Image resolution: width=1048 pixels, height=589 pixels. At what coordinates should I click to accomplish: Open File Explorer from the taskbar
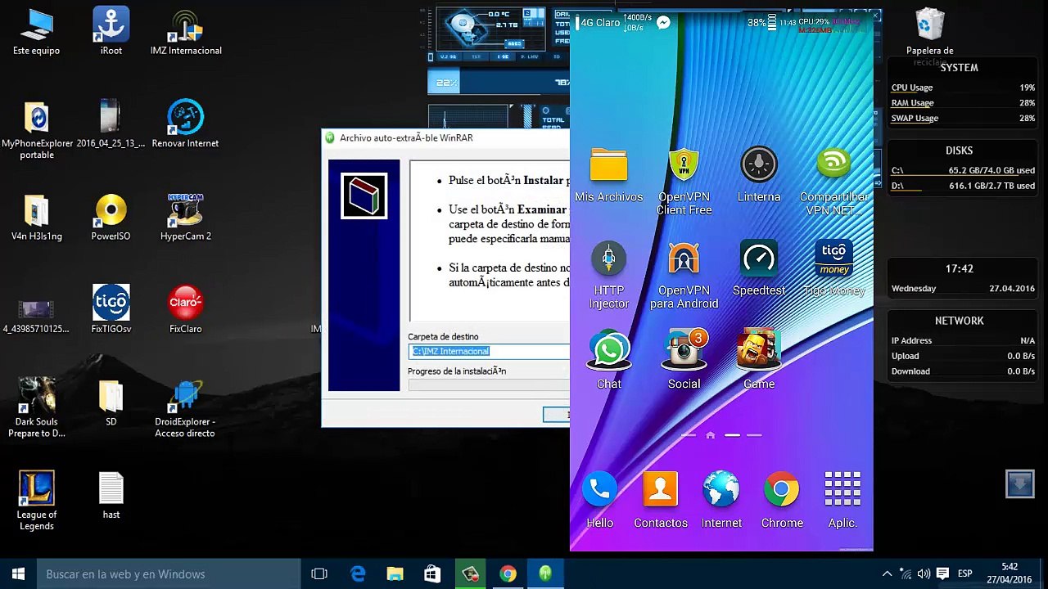coord(395,574)
